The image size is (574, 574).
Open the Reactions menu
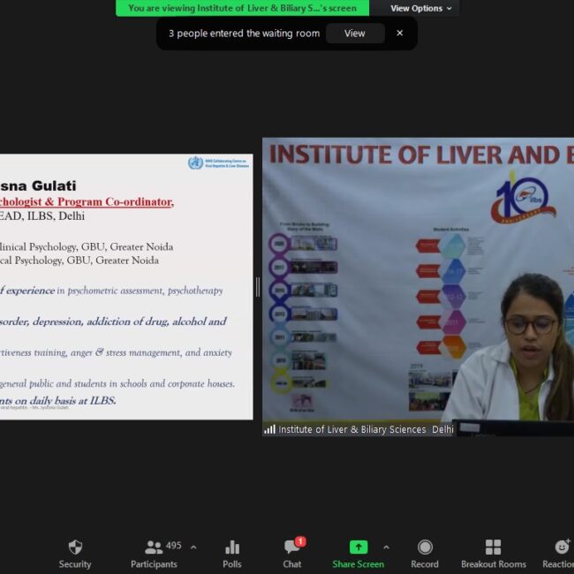tap(561, 554)
